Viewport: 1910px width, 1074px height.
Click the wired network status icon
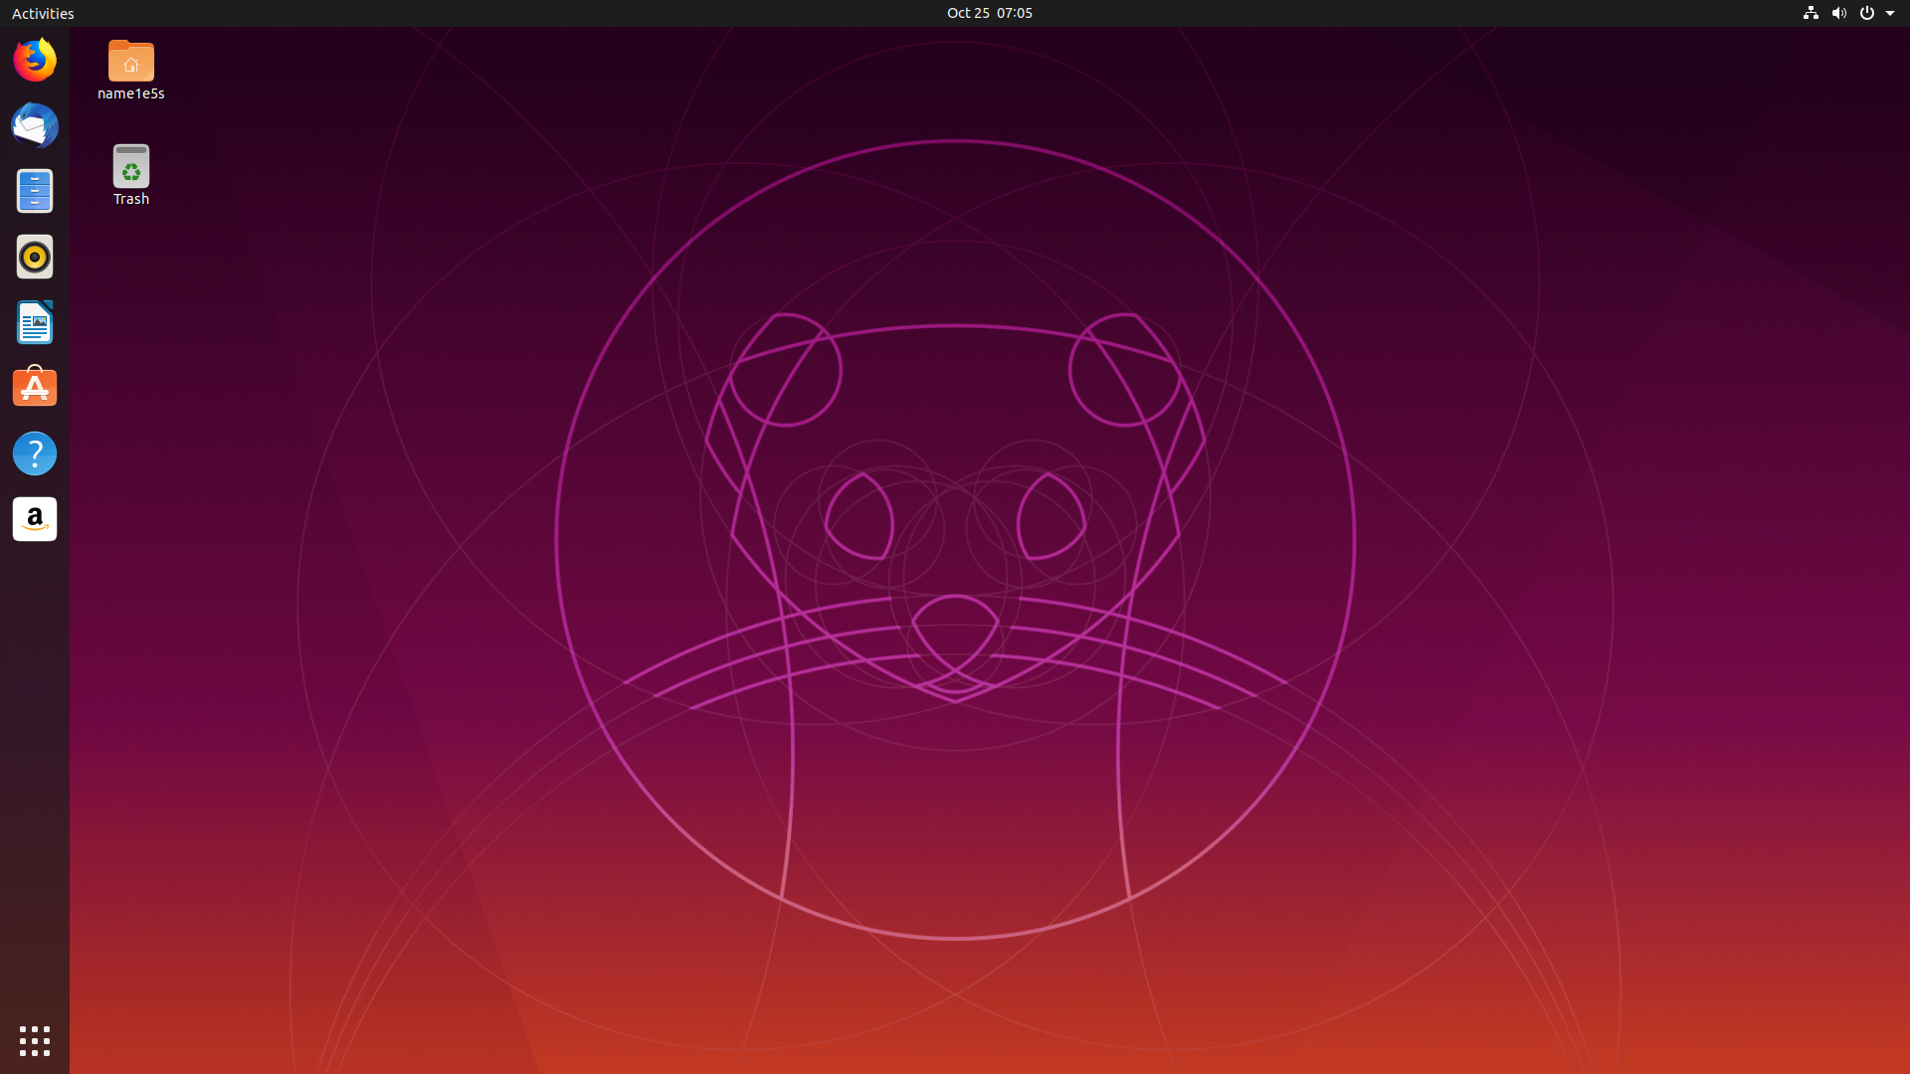(x=1811, y=13)
